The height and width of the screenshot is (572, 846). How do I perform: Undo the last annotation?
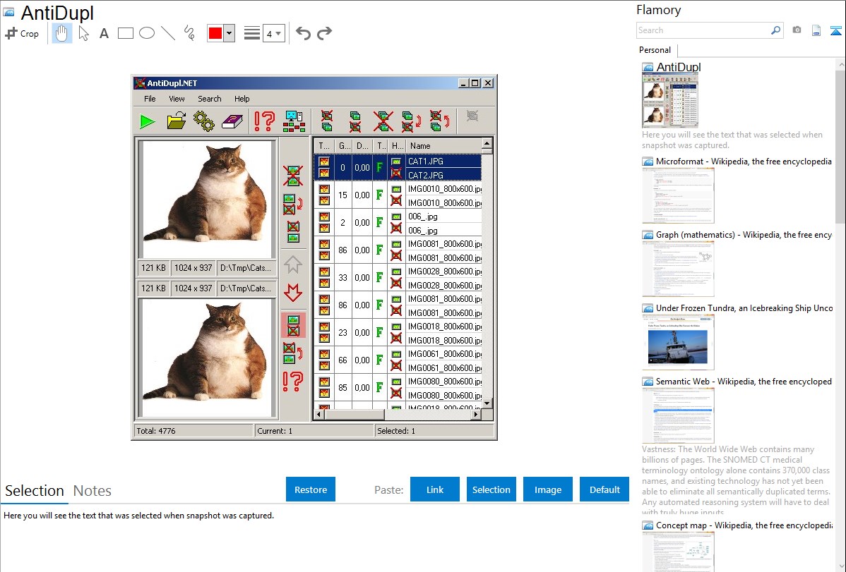(x=303, y=33)
